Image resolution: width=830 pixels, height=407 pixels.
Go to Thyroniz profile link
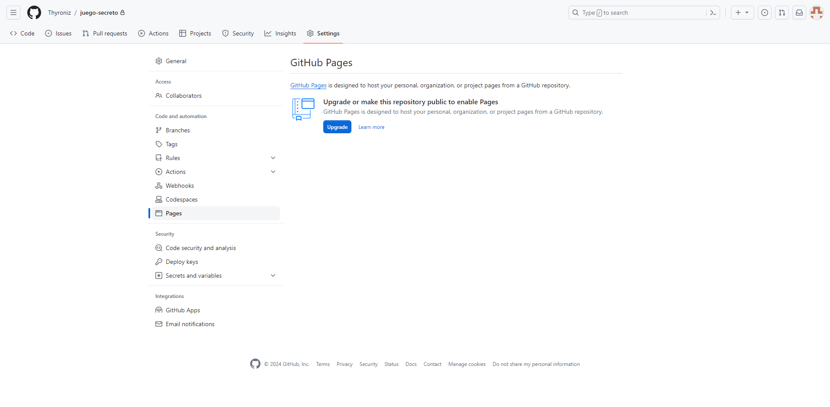click(x=59, y=13)
